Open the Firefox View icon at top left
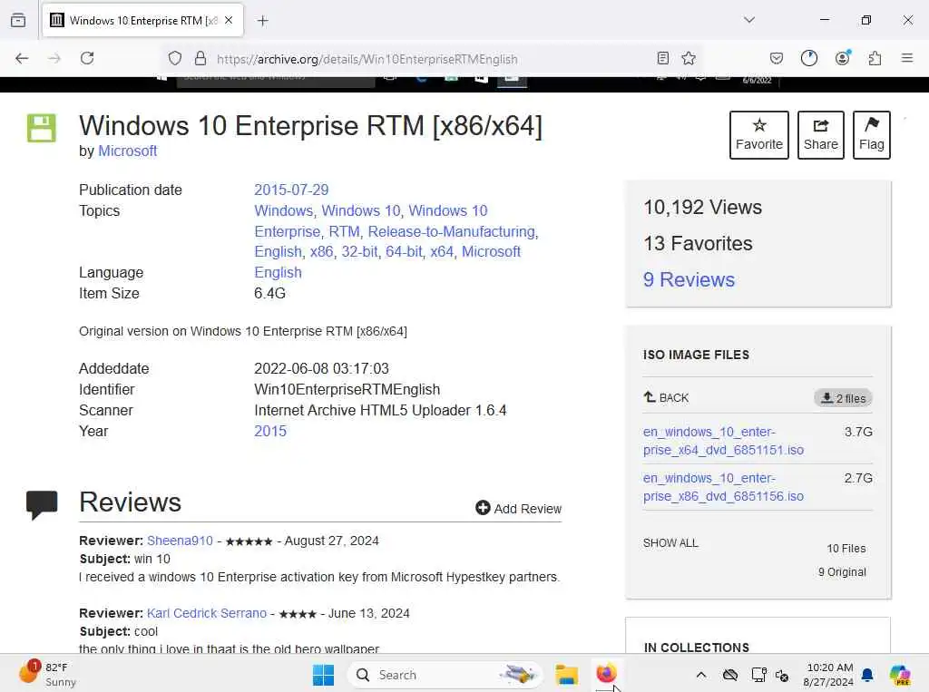Image resolution: width=929 pixels, height=692 pixels. tap(18, 20)
